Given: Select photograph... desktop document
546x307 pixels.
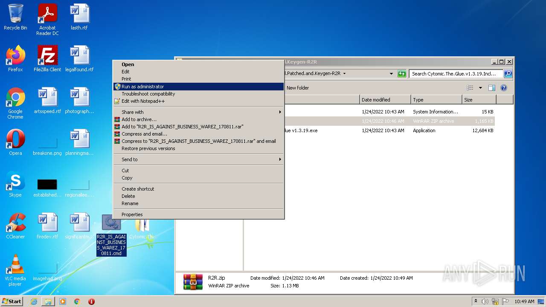Looking at the screenshot, I should point(79,101).
